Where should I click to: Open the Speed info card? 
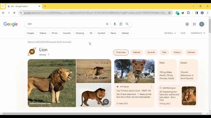(188, 71)
